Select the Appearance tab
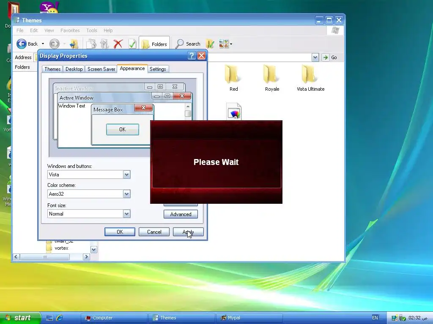Viewport: 433px width, 324px height. coord(132,68)
